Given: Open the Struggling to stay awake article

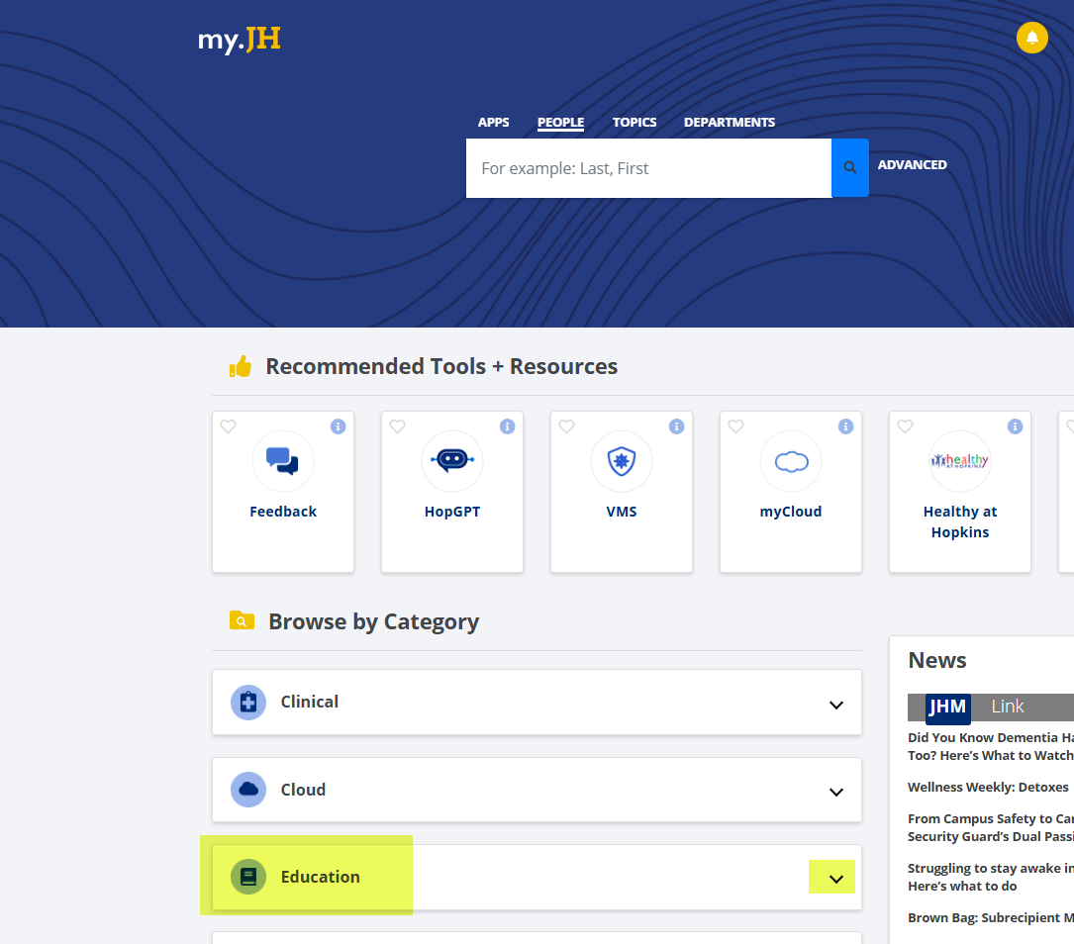Looking at the screenshot, I should 991,877.
